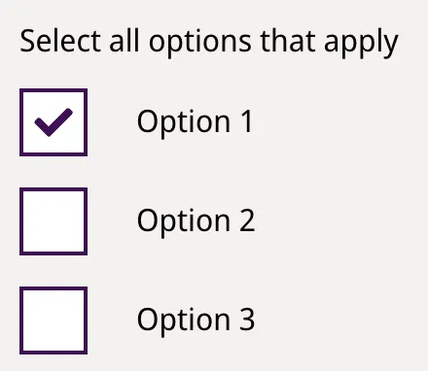Click the Option 2 text label

coord(196,221)
